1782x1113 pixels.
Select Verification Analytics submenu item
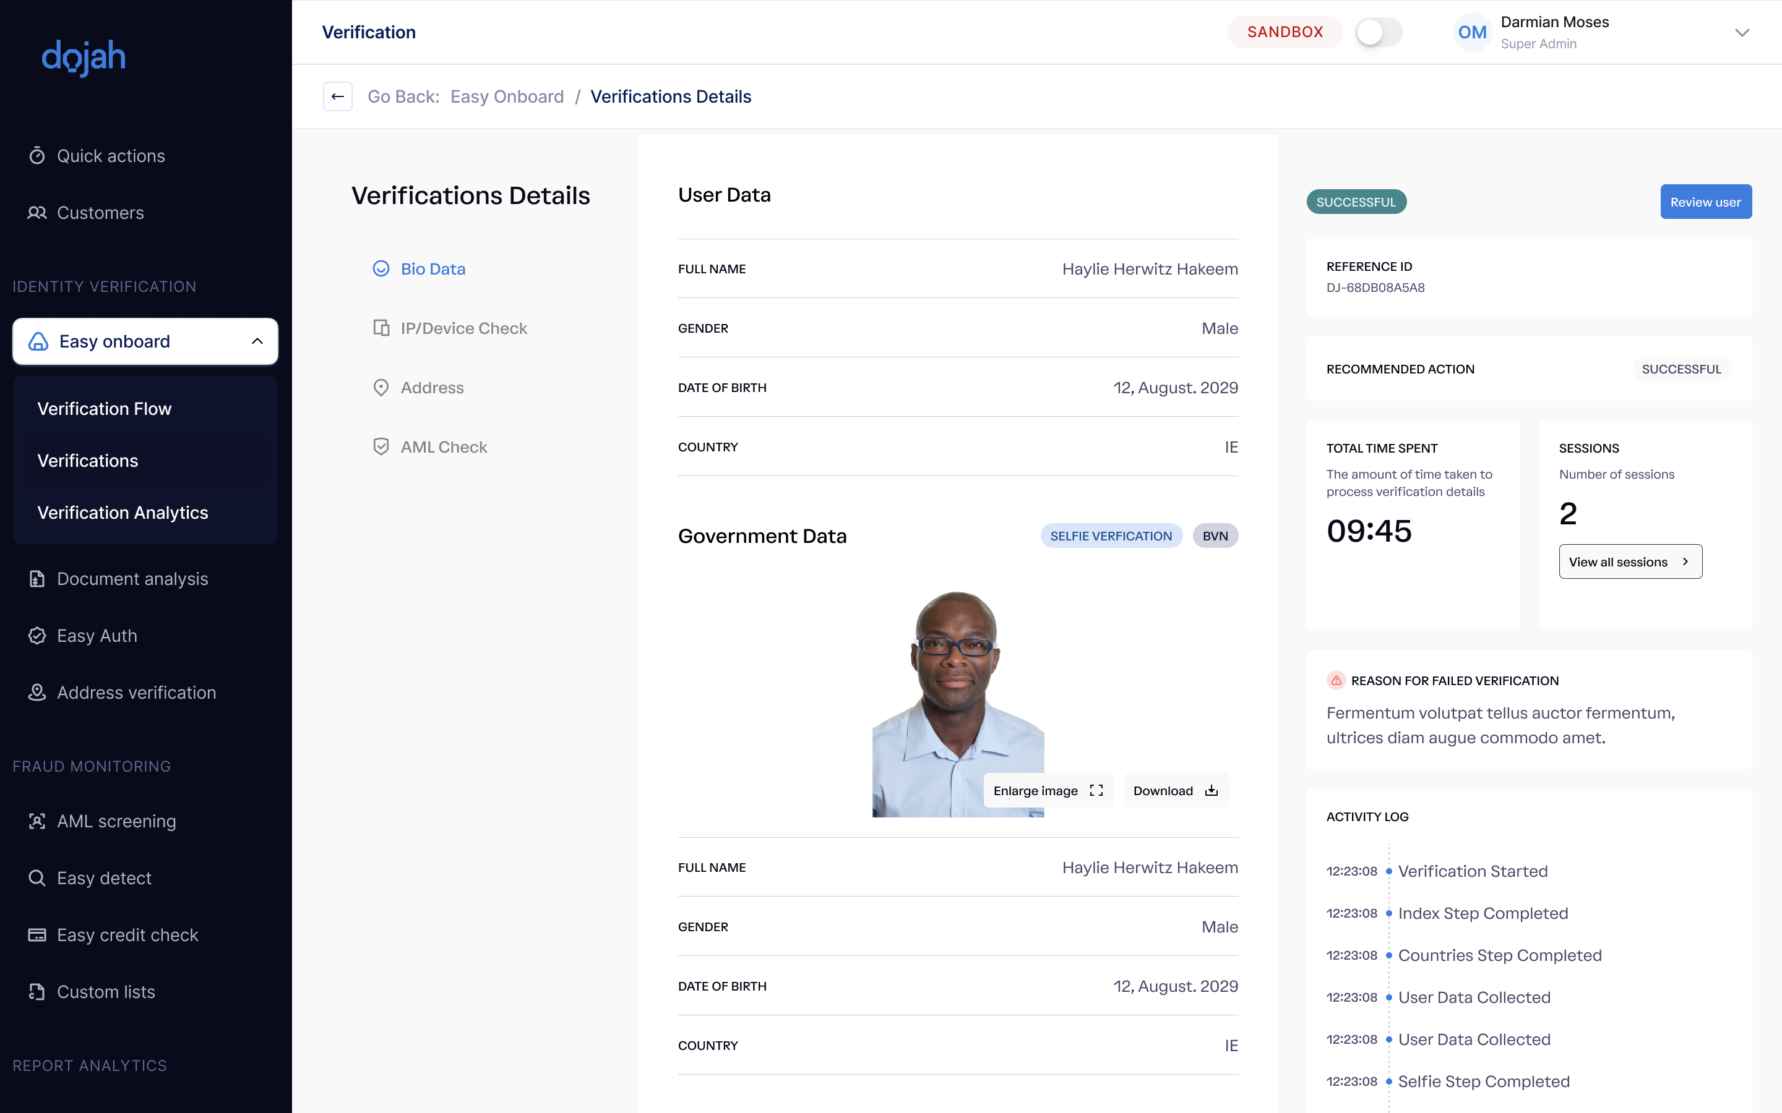point(123,513)
